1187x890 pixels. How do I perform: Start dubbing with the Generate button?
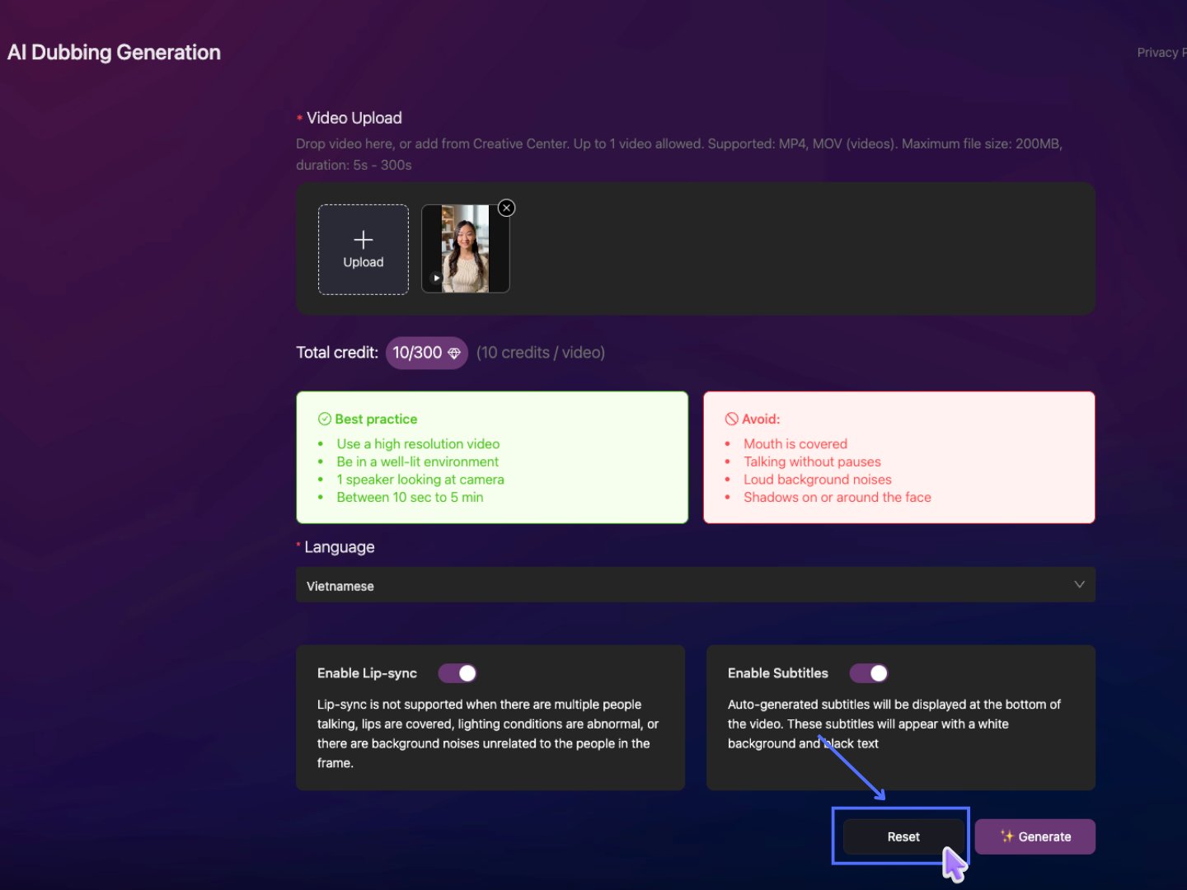[1035, 836]
